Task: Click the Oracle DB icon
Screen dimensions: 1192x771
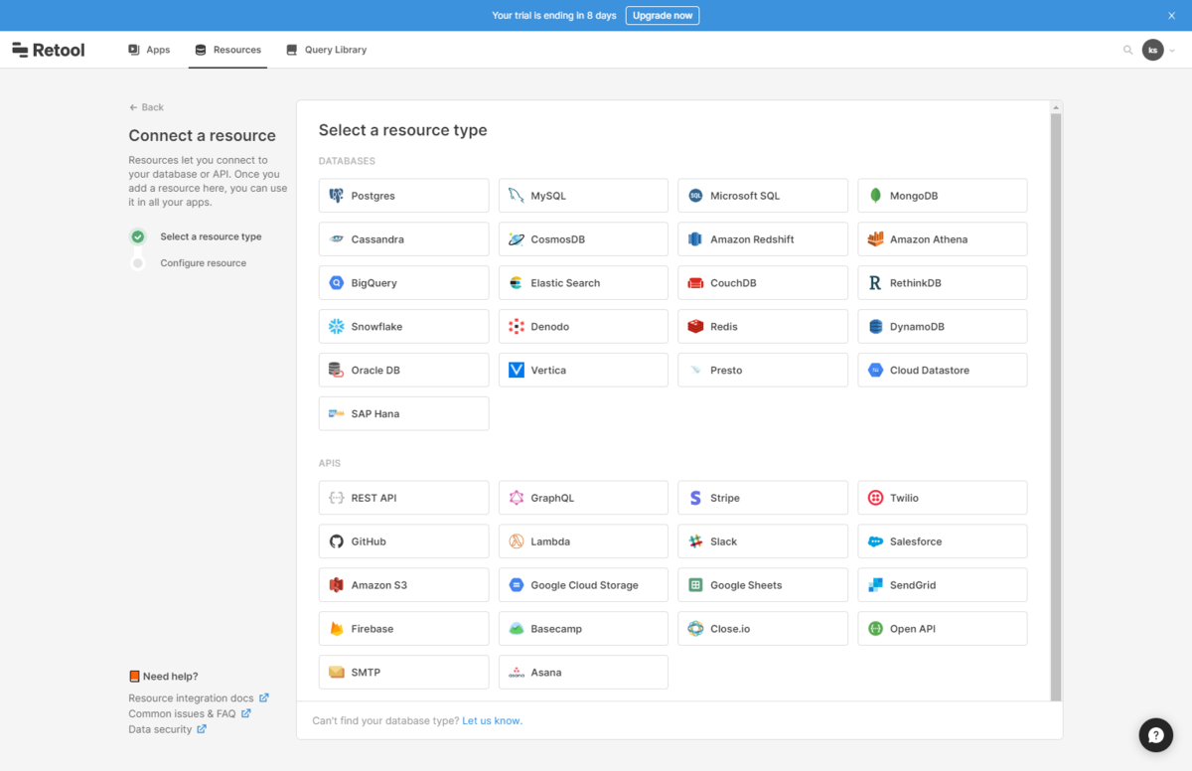Action: click(x=337, y=370)
